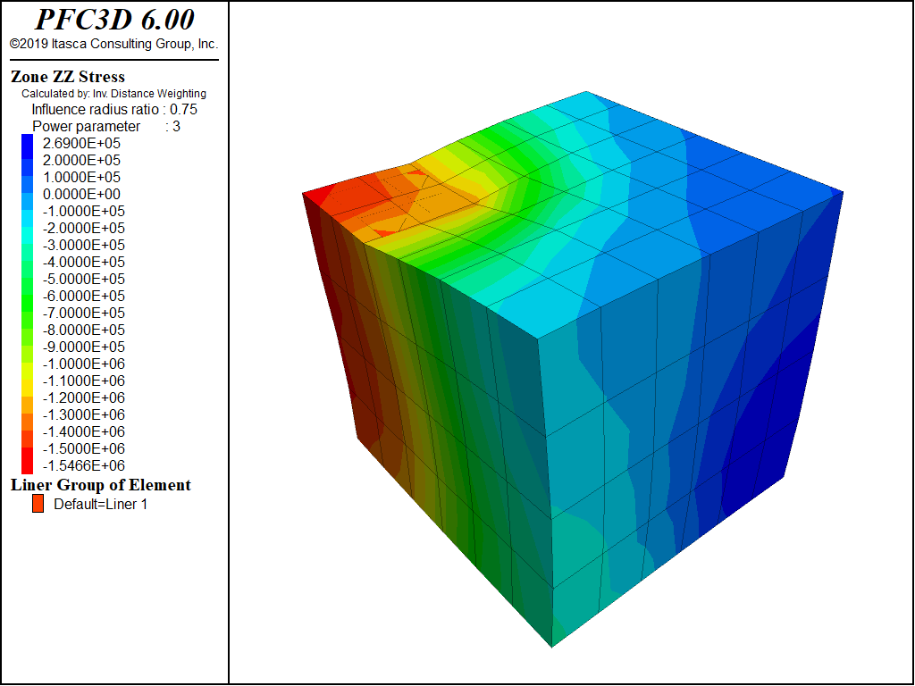Click the -7.0000E+05 legend value
915x686 pixels.
[x=83, y=313]
